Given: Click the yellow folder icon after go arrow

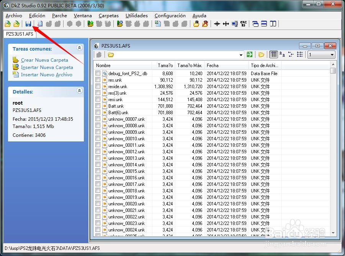Looking at the screenshot, I should (x=261, y=54).
